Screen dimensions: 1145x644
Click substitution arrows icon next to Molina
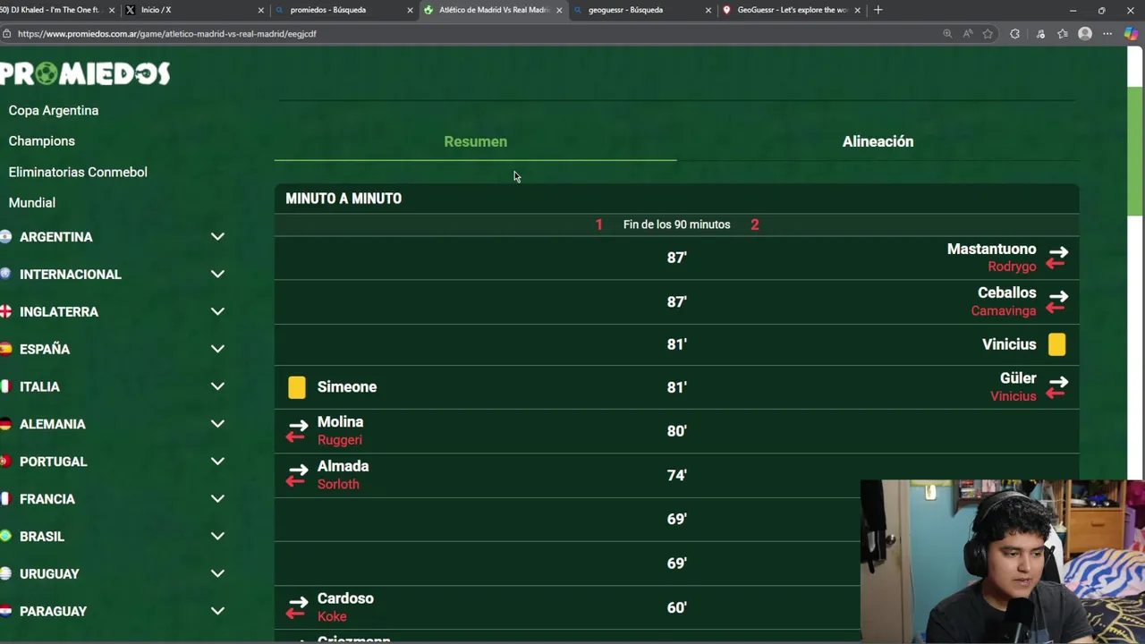(x=297, y=431)
